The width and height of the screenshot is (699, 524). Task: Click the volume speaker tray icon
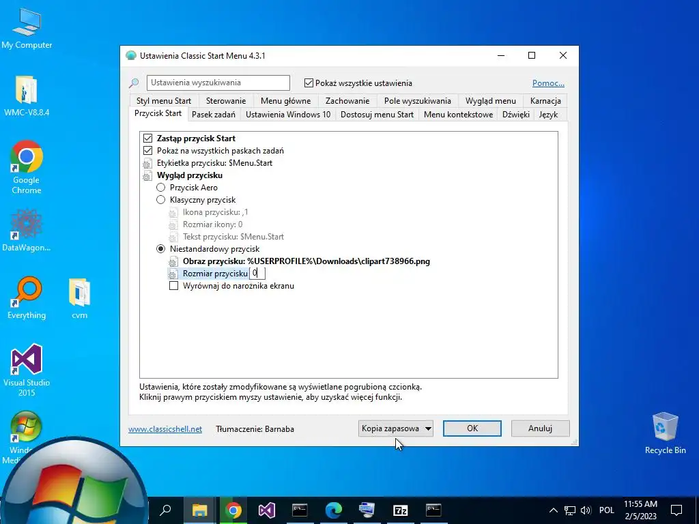(x=586, y=510)
